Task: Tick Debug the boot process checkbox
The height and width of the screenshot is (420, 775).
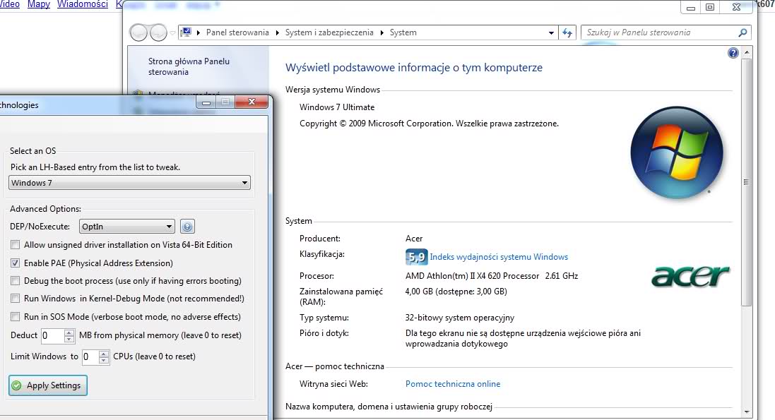Action: (x=16, y=281)
